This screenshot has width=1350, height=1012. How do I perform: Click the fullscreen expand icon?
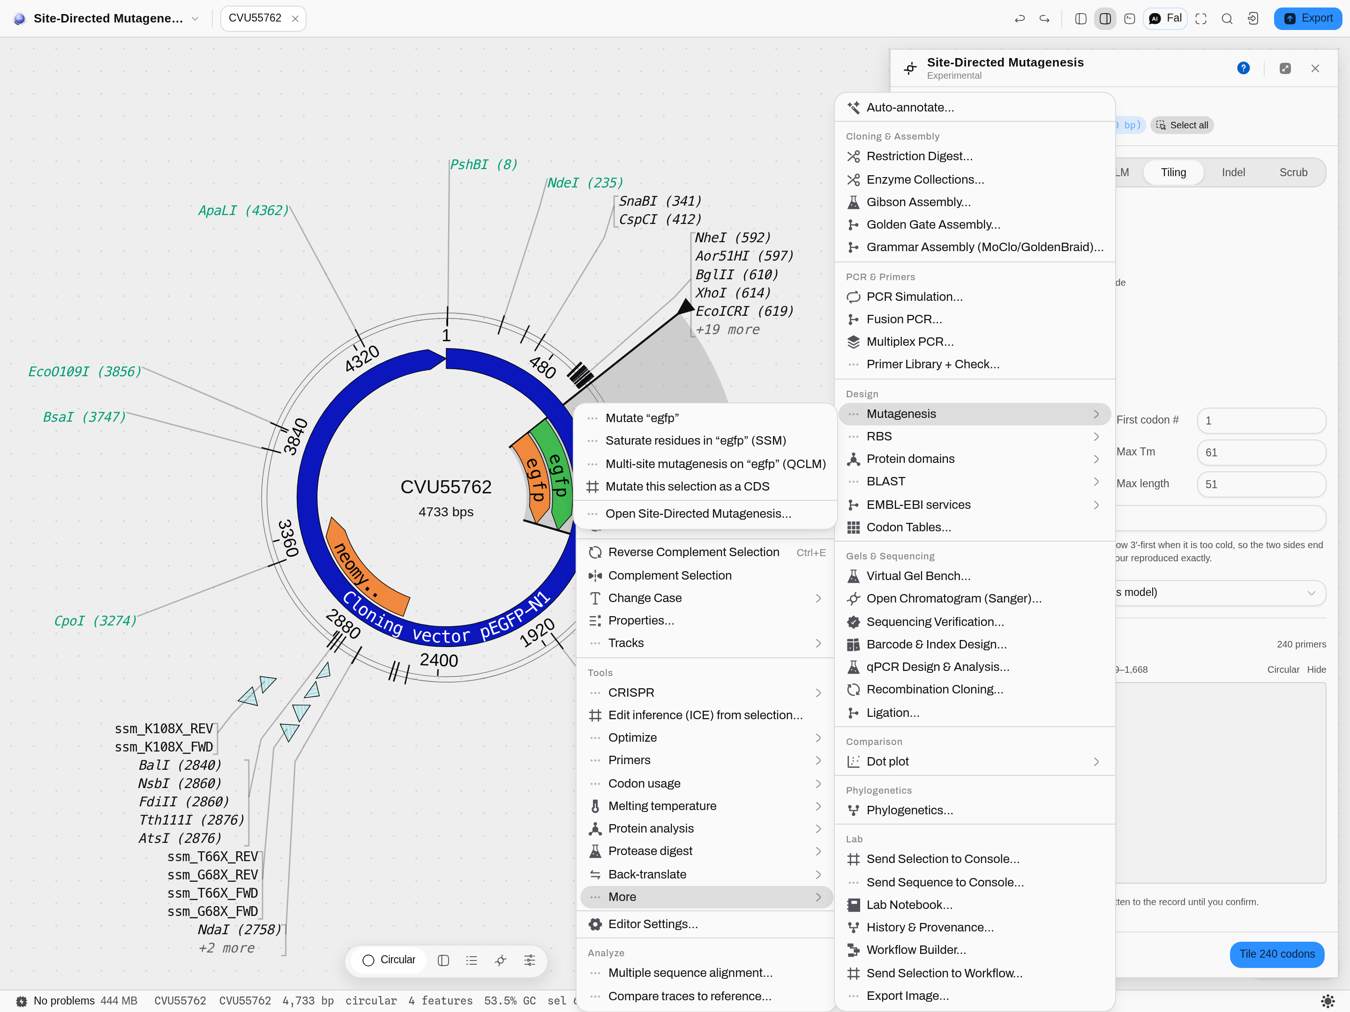tap(1200, 19)
